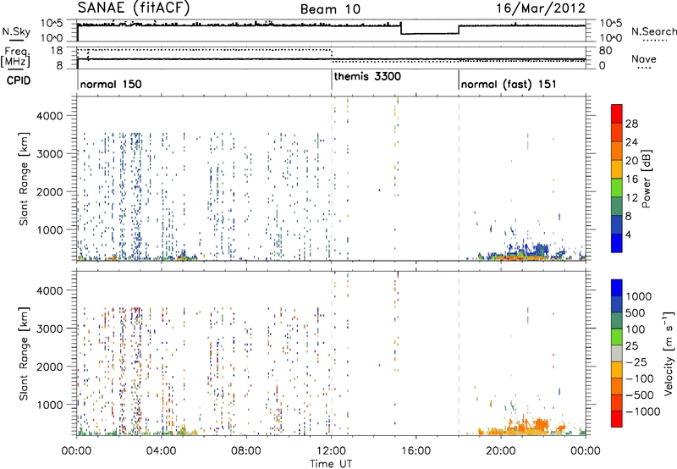Click the "Freq. [MHz]" axis label
Image resolution: width=677 pixels, height=469 pixels.
pos(15,57)
